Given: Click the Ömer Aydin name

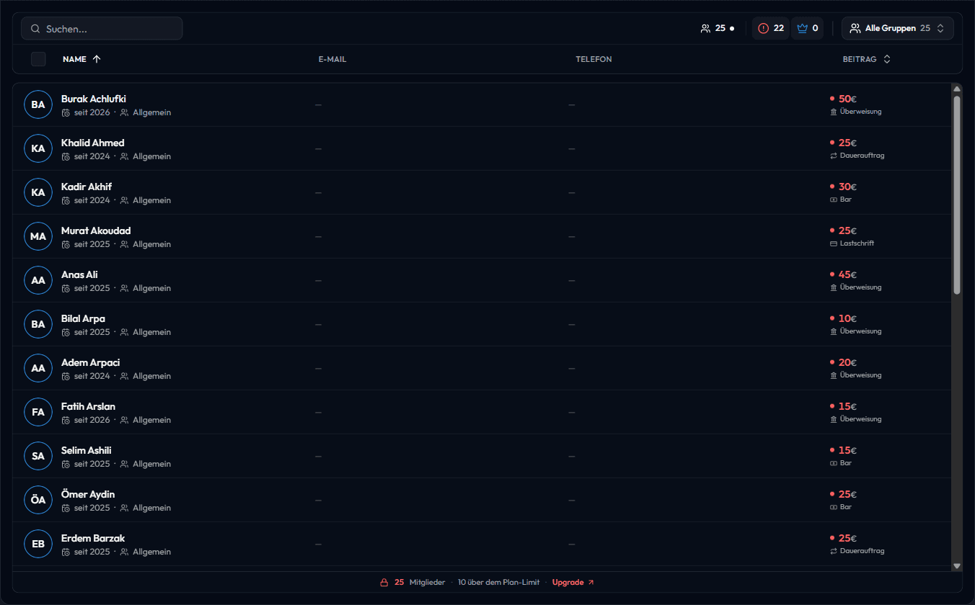Looking at the screenshot, I should (x=88, y=494).
